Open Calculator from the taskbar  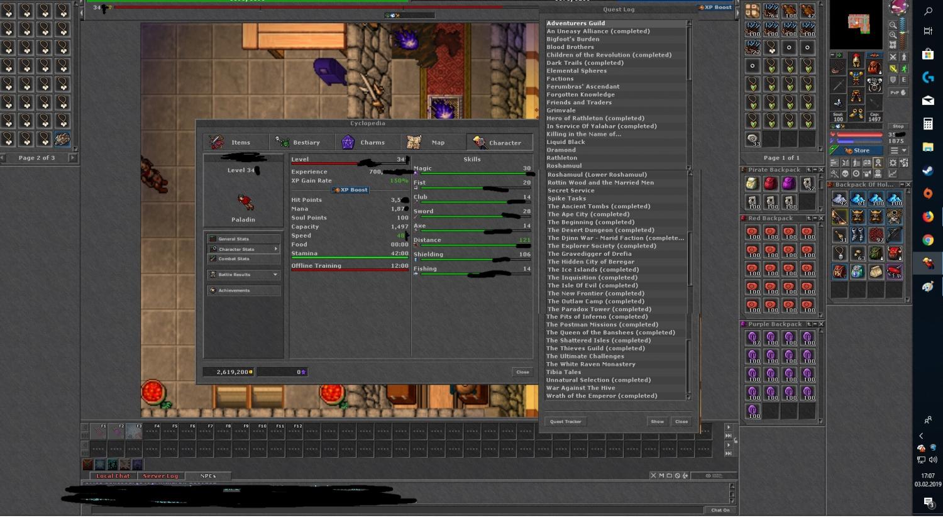coord(928,124)
